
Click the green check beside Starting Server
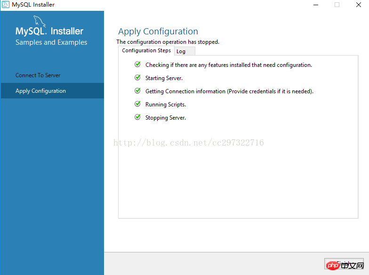click(x=137, y=77)
